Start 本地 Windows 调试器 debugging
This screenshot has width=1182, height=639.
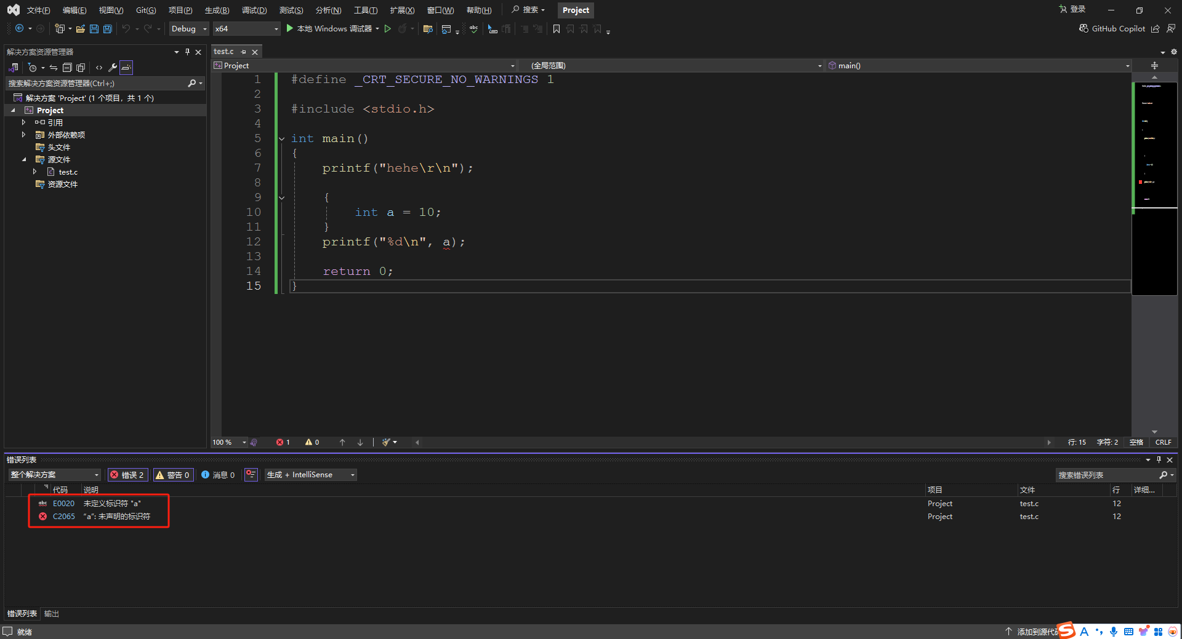click(x=329, y=28)
